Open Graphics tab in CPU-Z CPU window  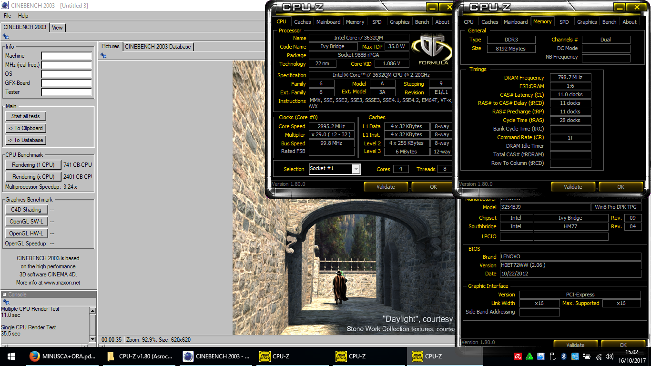(399, 22)
